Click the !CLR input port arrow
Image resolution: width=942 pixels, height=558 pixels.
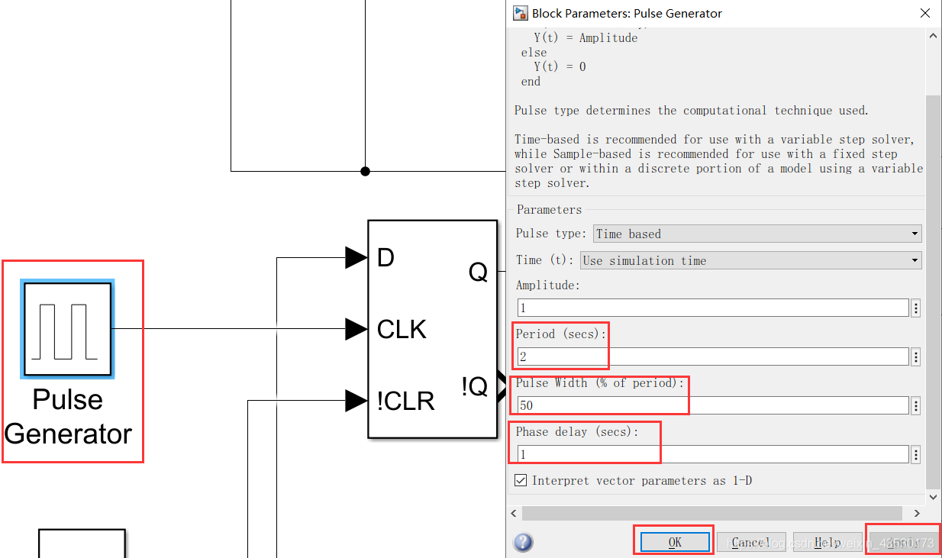[356, 400]
